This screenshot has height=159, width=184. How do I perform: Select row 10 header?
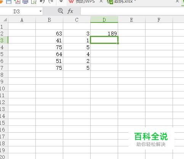[4, 88]
